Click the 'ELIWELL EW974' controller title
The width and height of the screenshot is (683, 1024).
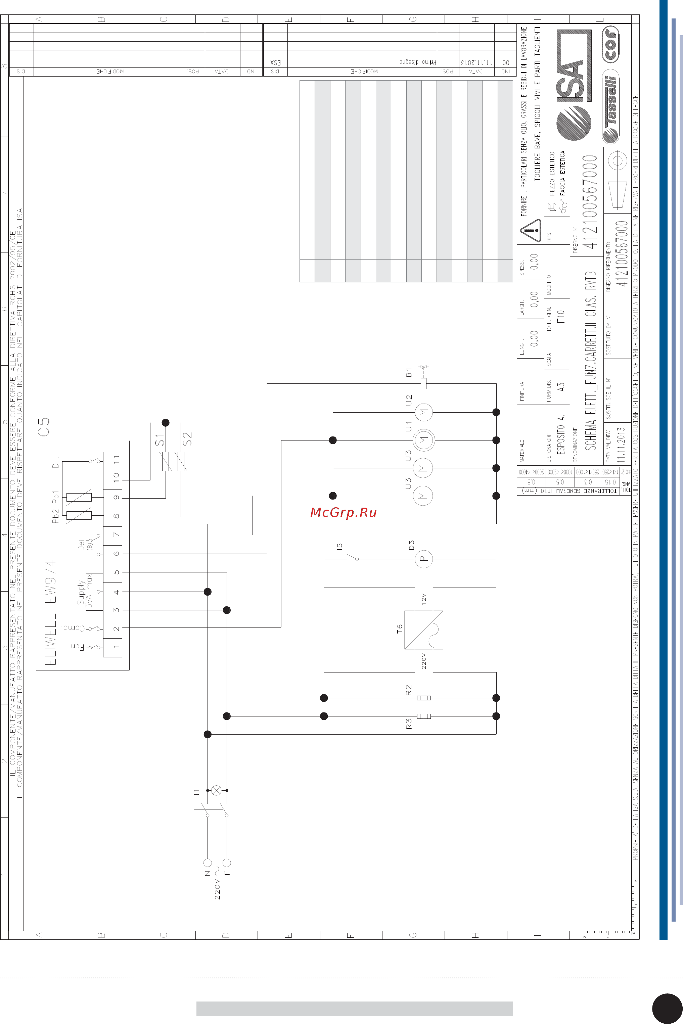click(50, 612)
